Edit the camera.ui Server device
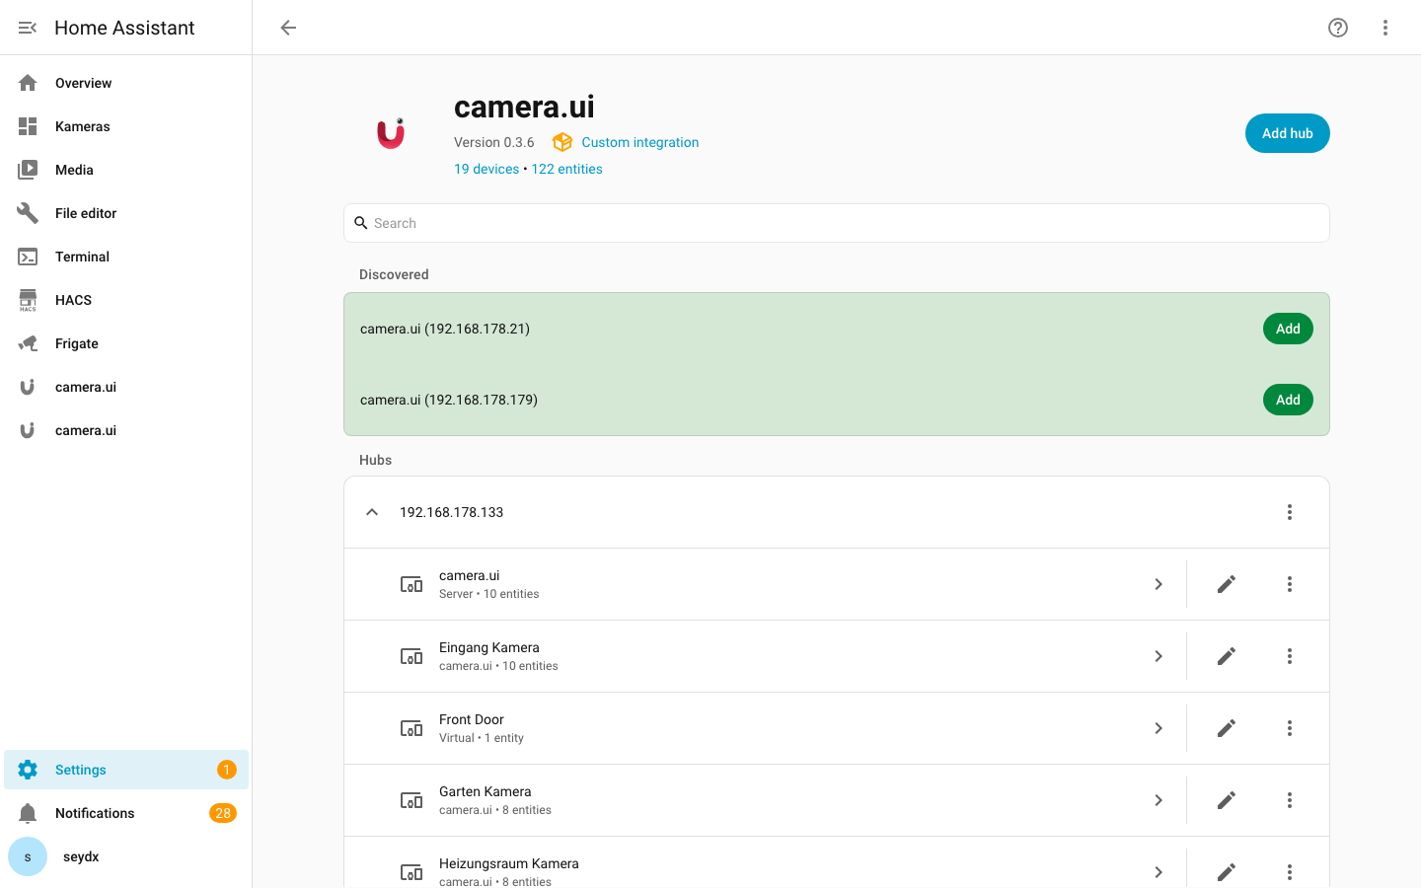 coord(1227,584)
